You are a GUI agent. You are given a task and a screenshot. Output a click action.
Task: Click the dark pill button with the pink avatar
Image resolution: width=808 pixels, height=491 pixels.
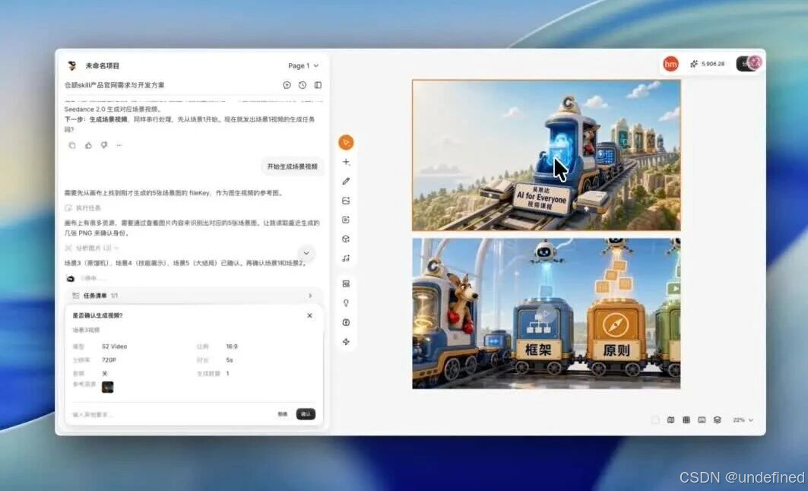[749, 63]
